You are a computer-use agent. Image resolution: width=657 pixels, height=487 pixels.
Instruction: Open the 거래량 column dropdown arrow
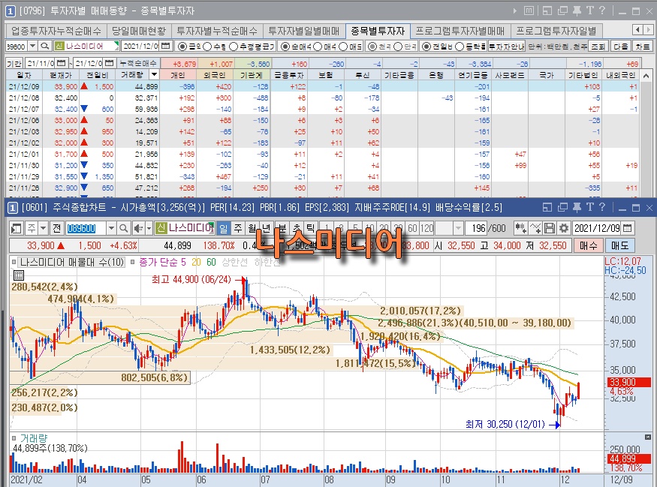(x=154, y=75)
